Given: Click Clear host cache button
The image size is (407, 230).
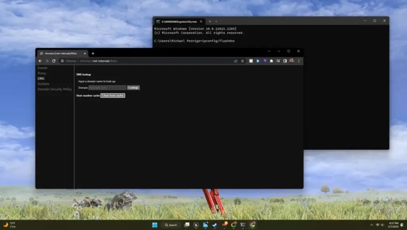Looking at the screenshot, I should (113, 95).
